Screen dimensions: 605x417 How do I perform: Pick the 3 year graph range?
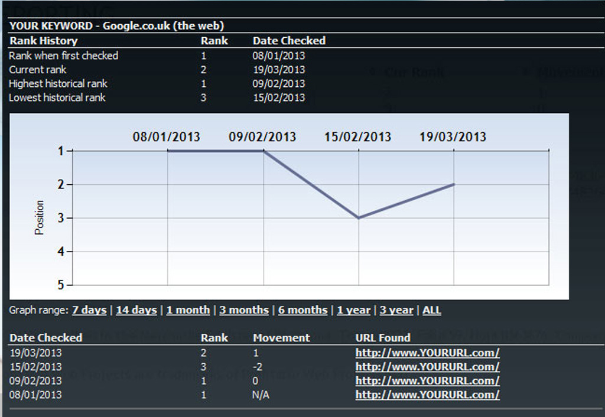click(396, 310)
